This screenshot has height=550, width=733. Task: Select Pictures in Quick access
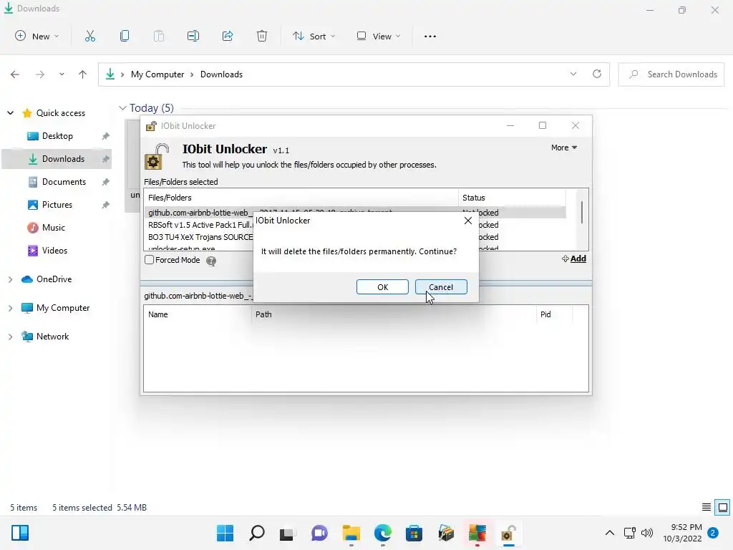point(57,205)
